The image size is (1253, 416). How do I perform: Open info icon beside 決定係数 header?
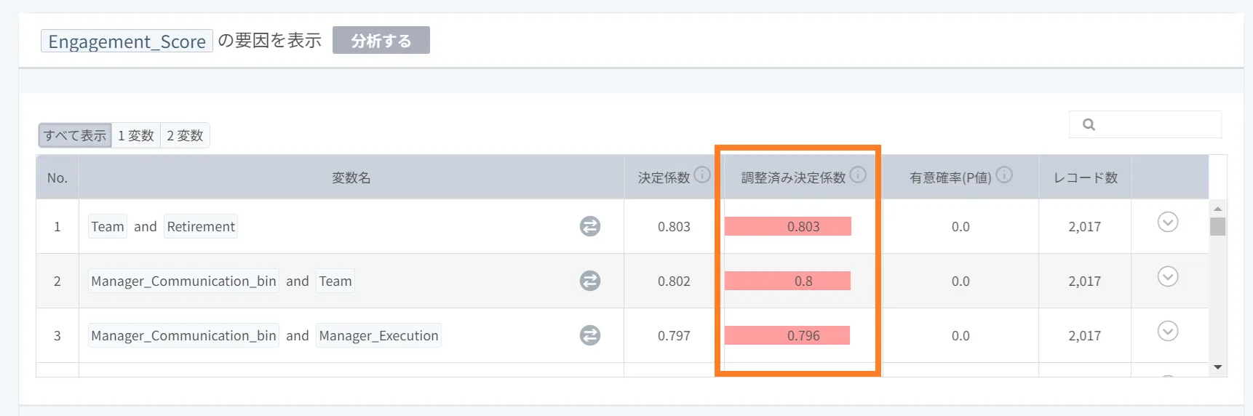point(702,175)
